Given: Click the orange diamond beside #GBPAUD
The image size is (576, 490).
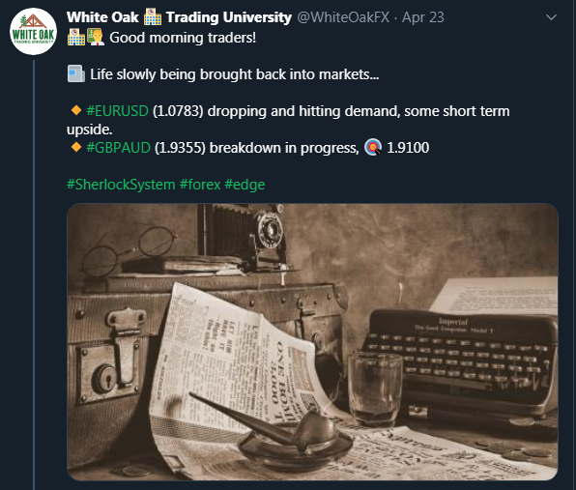Looking at the screenshot, I should click(76, 147).
